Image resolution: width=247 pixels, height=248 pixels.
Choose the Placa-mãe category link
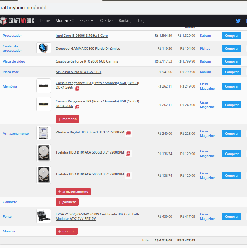tap(11, 72)
